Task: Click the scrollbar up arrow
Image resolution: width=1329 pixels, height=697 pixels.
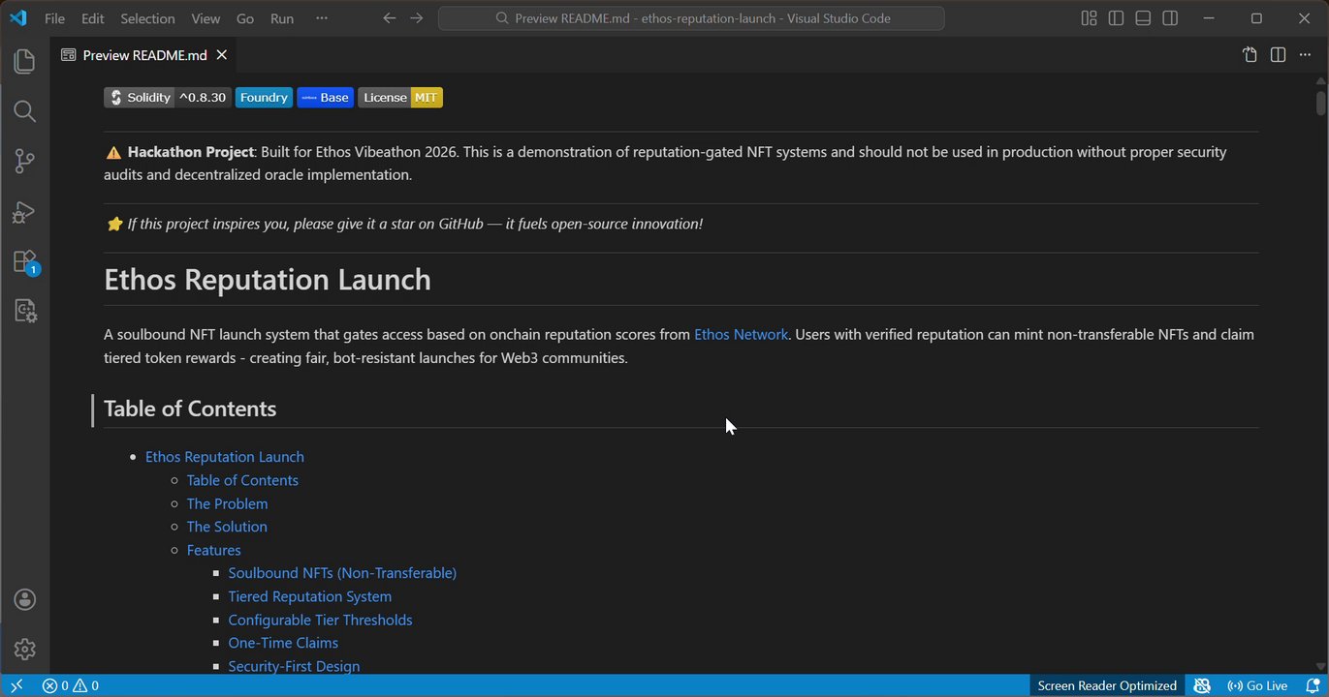Action: click(x=1321, y=80)
